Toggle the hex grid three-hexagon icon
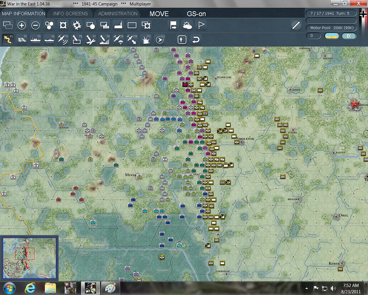This screenshot has width=368, height=295. click(x=49, y=25)
